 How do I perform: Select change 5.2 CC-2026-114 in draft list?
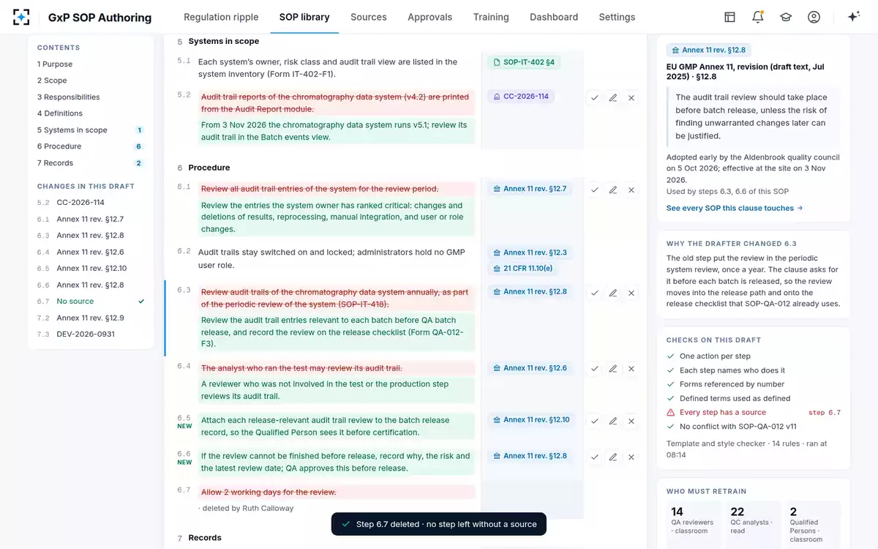pos(91,203)
